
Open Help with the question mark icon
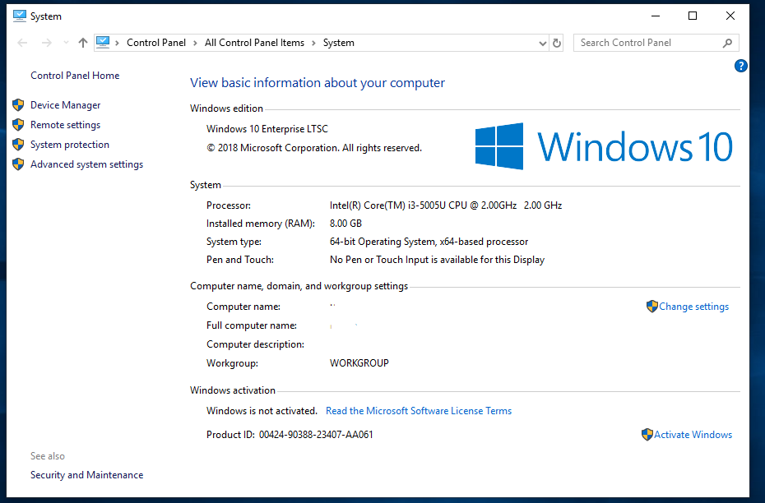coord(740,66)
